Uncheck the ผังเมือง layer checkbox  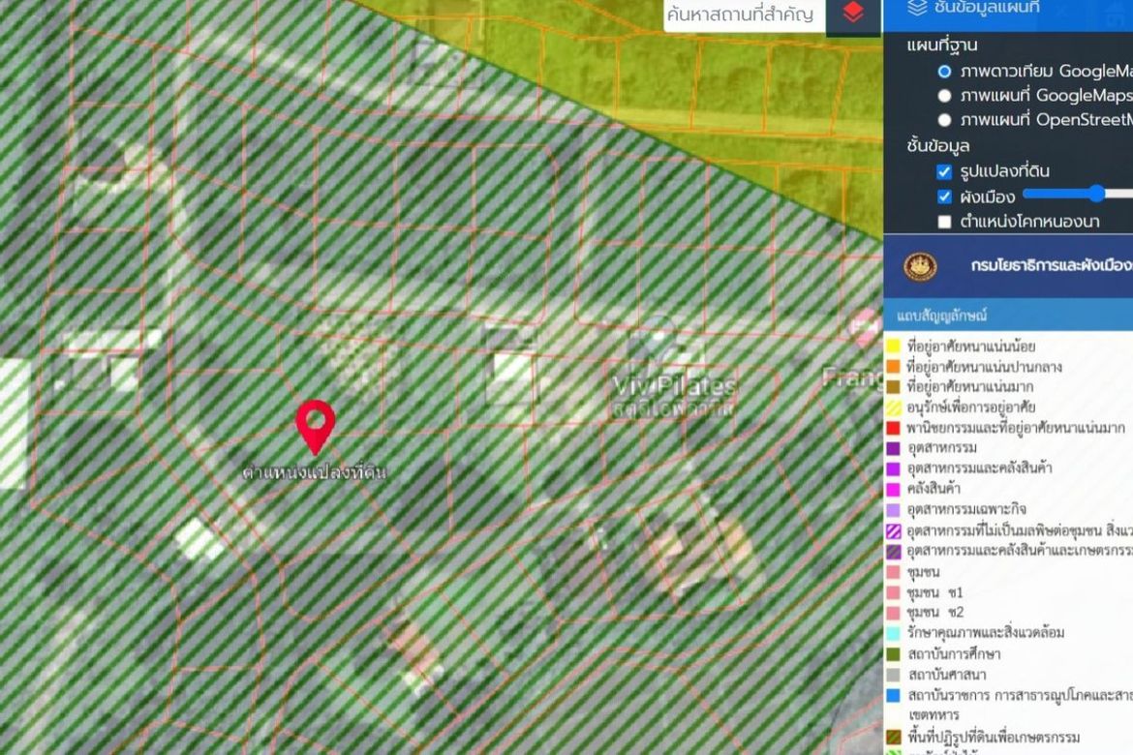[944, 196]
